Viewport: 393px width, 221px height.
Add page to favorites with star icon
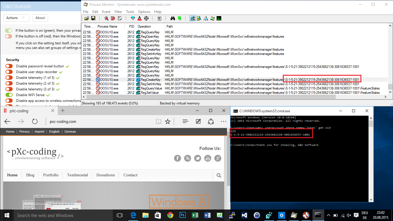coord(168,121)
